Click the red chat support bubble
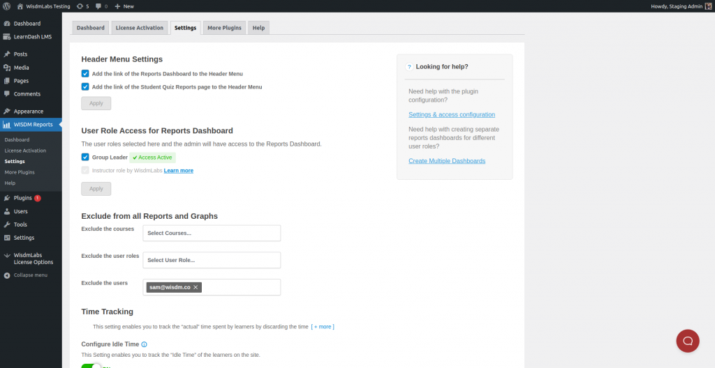 pyautogui.click(x=687, y=341)
